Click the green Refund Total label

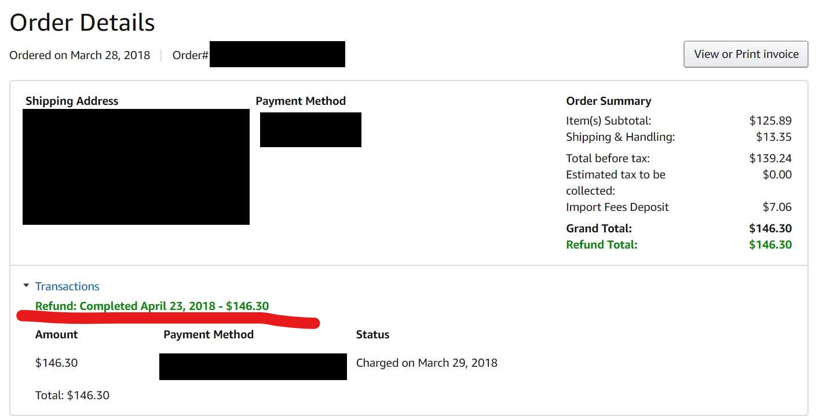601,245
